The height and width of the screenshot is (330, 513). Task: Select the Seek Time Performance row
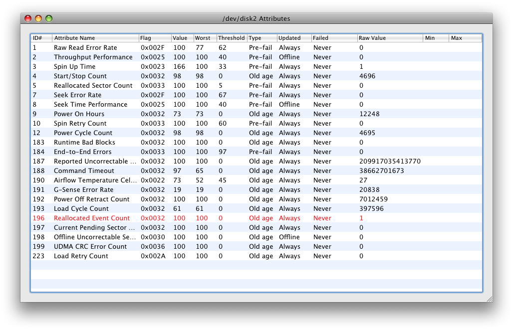tap(256, 105)
